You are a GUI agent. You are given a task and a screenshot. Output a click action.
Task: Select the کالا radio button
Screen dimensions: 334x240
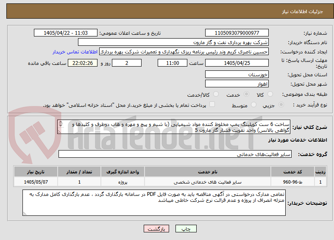270,94
